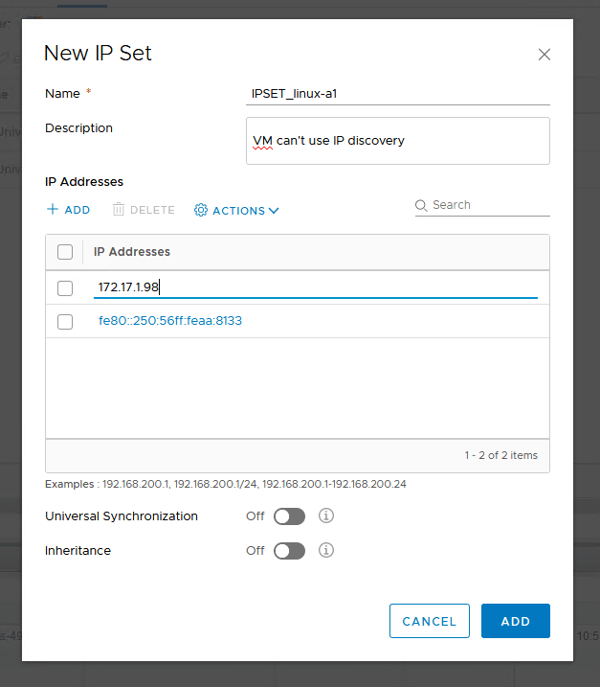The height and width of the screenshot is (687, 600).
Task: Check the box for the fe80 address row
Action: [x=65, y=322]
